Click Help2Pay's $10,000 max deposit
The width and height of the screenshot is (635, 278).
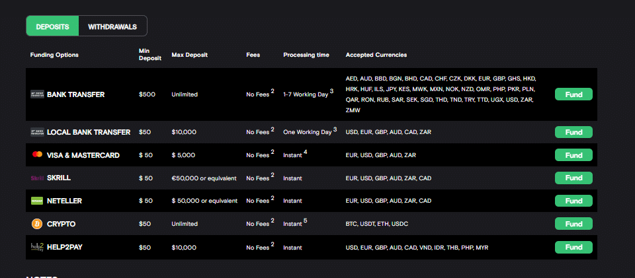[x=184, y=247]
